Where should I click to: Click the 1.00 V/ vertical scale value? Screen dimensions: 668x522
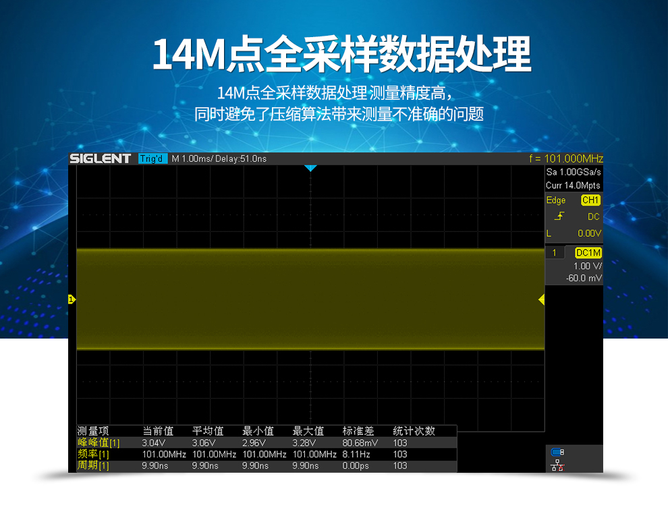pyautogui.click(x=586, y=266)
